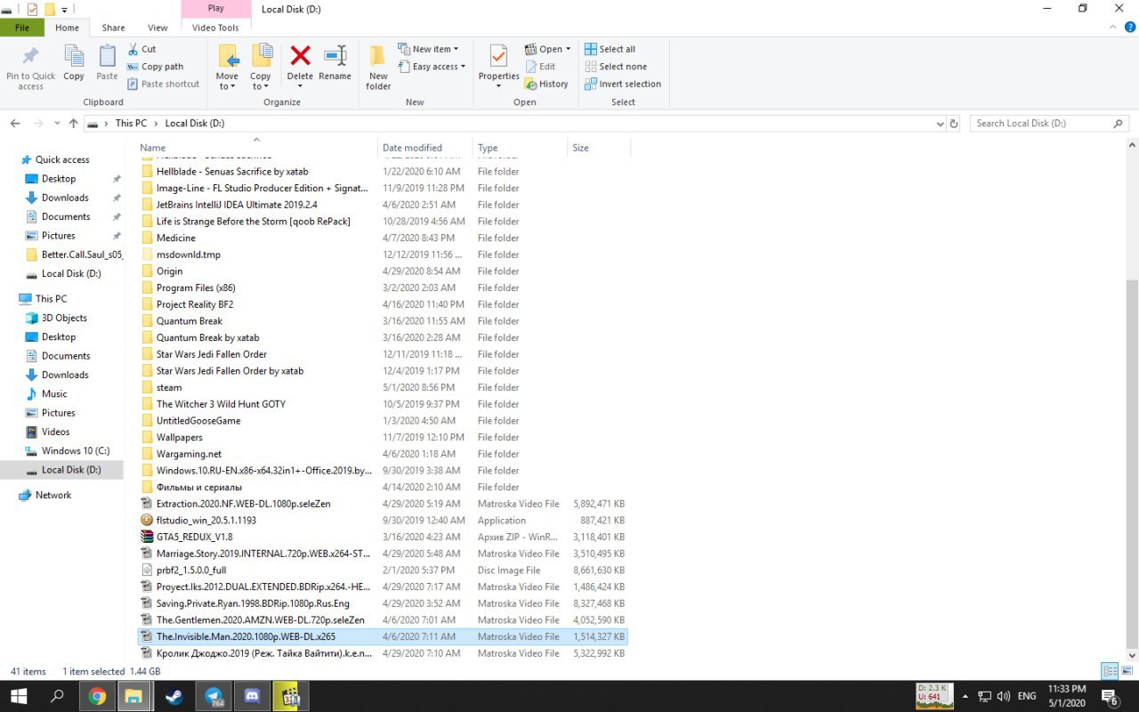Image resolution: width=1139 pixels, height=712 pixels.
Task: Select GTA5_REDUX_V1.8 archive file
Action: [x=194, y=538]
